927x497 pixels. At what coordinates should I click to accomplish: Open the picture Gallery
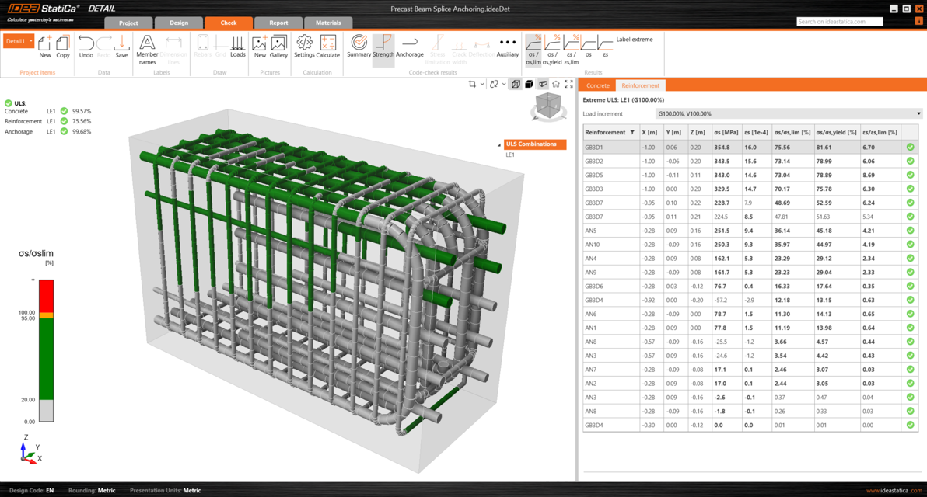278,46
